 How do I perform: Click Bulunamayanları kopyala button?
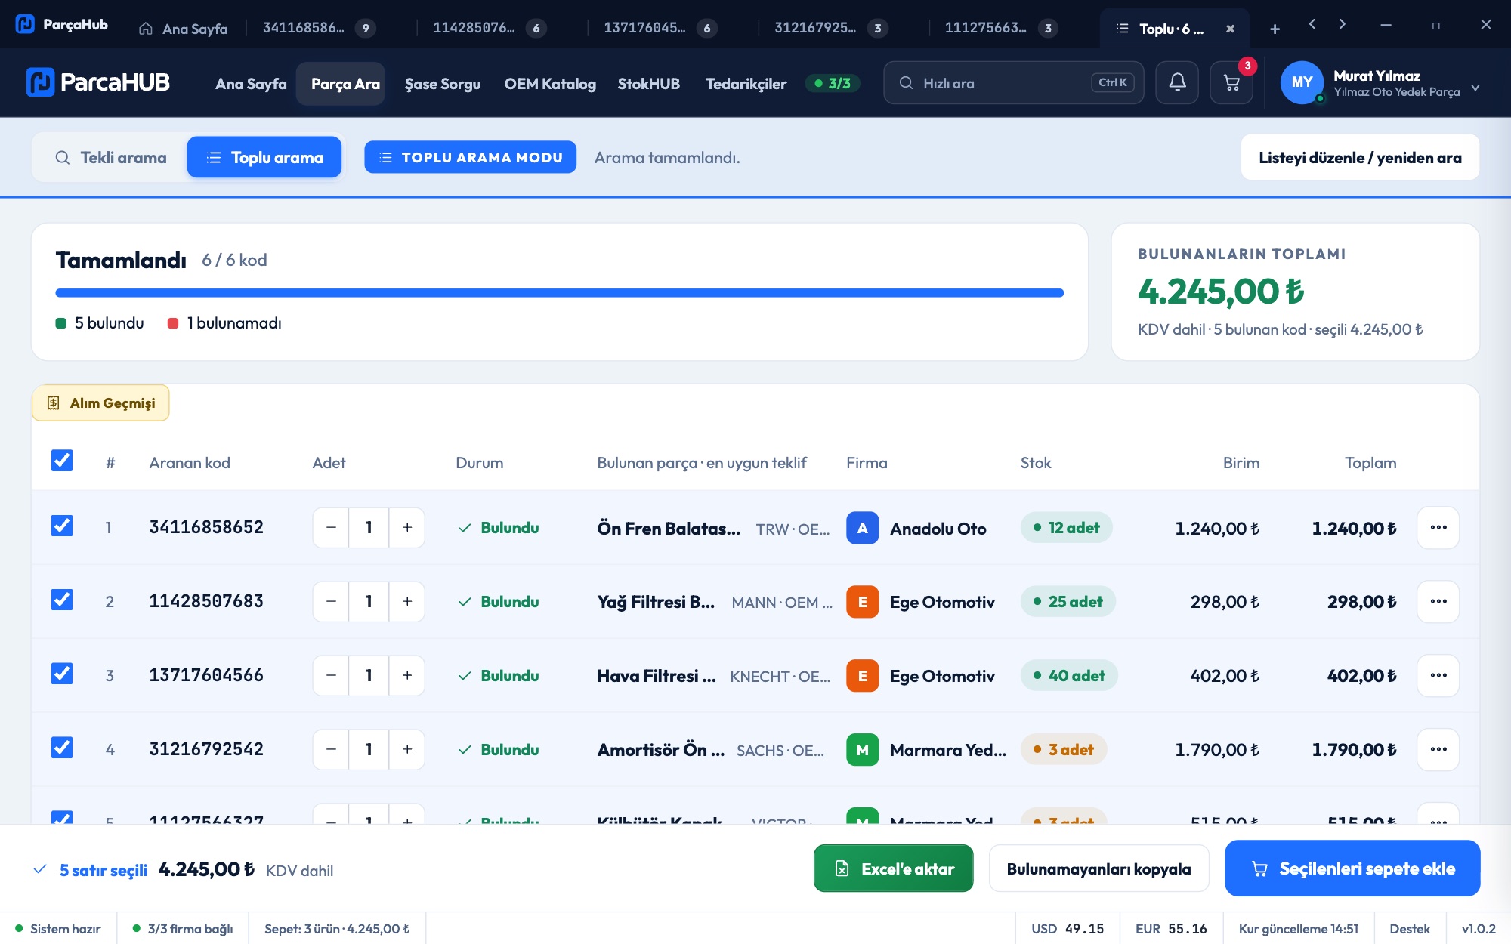tap(1098, 868)
